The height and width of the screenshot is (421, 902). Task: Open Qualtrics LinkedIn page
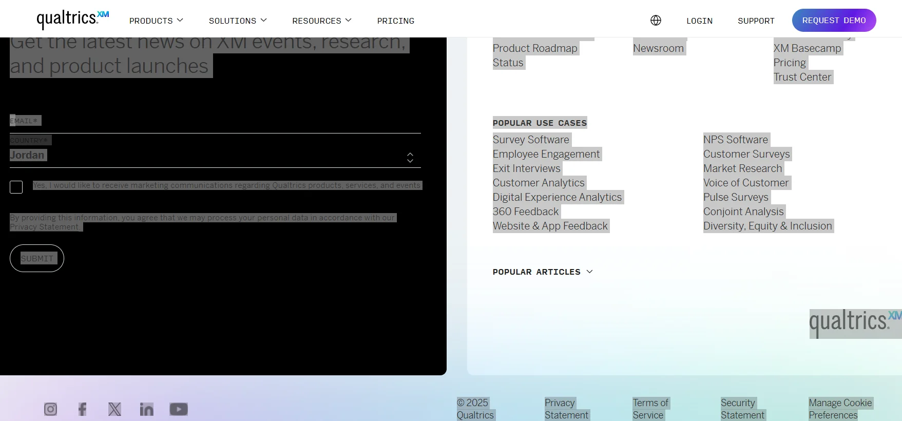tap(147, 409)
